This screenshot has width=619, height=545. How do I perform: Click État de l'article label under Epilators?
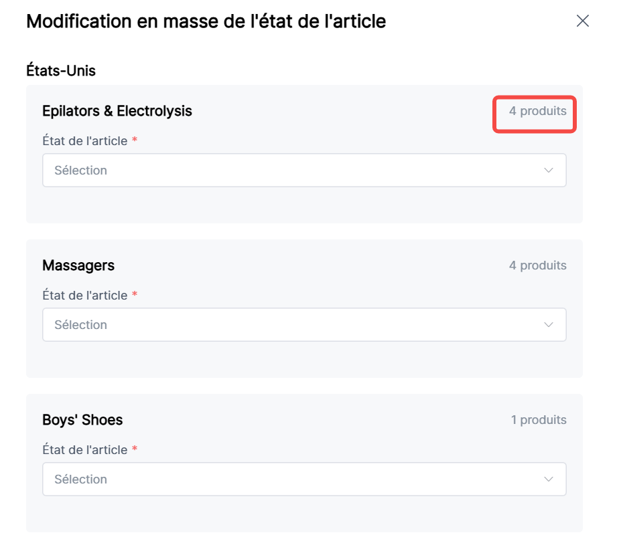[85, 141]
